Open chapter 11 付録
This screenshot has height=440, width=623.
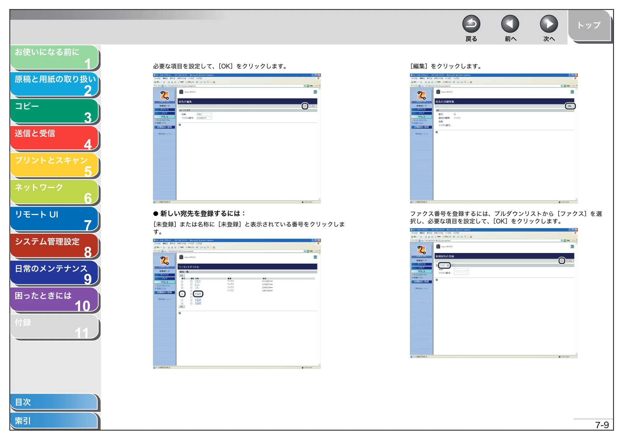(x=55, y=327)
